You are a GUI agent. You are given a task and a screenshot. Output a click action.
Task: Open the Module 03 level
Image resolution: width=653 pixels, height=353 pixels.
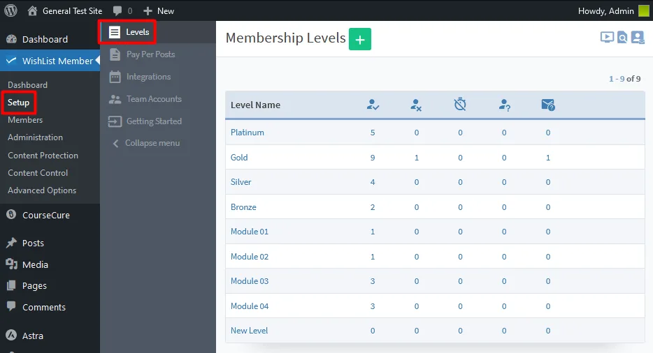click(x=250, y=280)
